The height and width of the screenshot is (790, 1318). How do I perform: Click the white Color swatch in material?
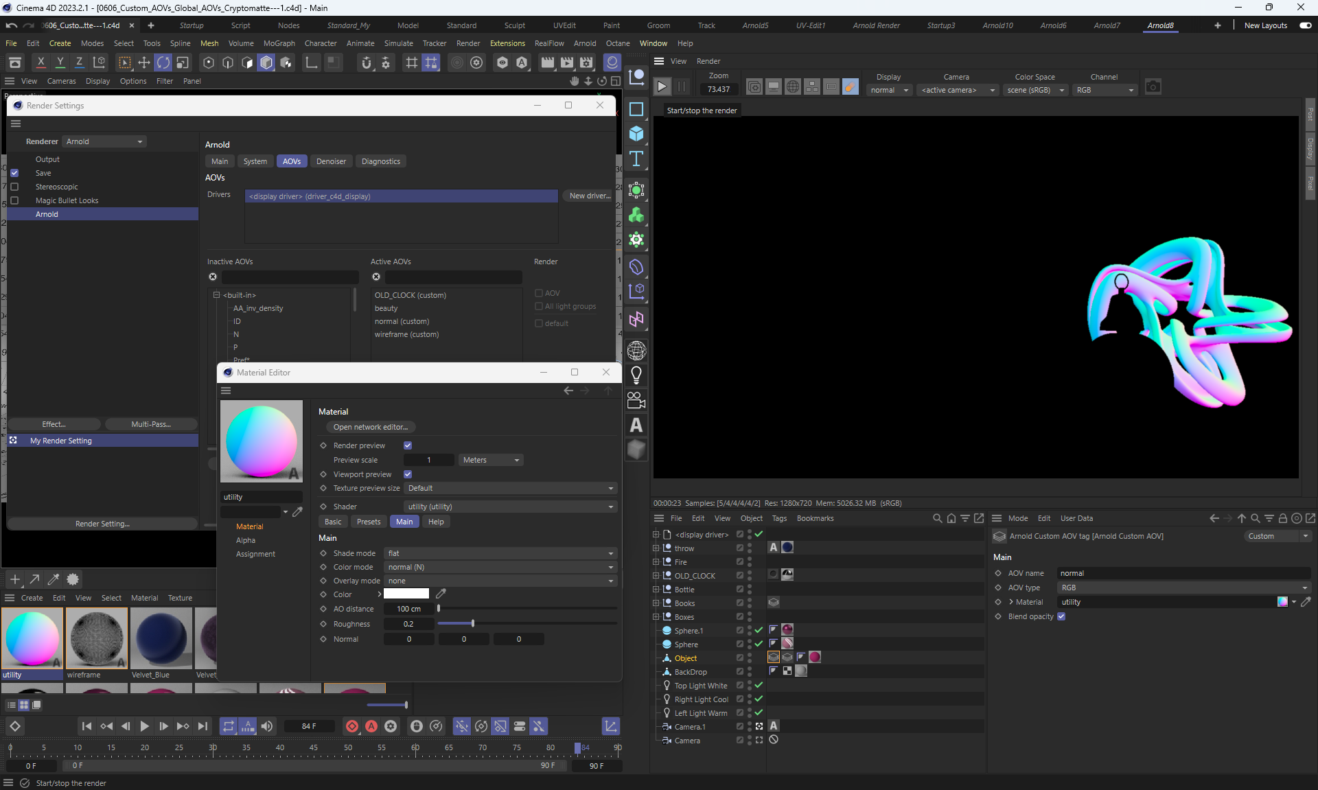pyautogui.click(x=406, y=594)
